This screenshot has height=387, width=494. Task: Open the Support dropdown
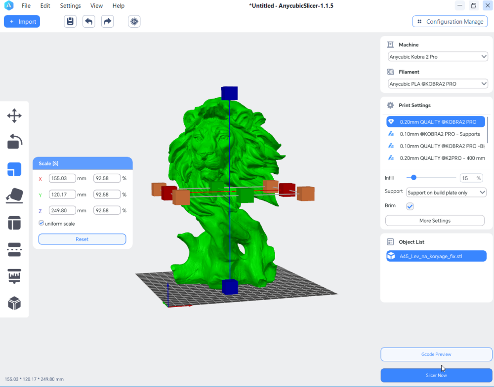[447, 193]
